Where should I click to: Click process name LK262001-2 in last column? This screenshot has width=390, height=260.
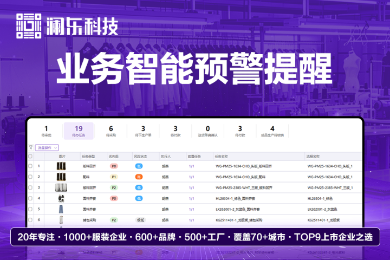click(x=322, y=210)
